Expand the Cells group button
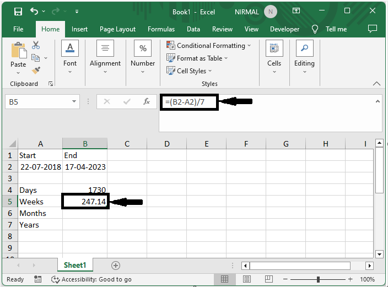The width and height of the screenshot is (388, 287). coord(274,57)
